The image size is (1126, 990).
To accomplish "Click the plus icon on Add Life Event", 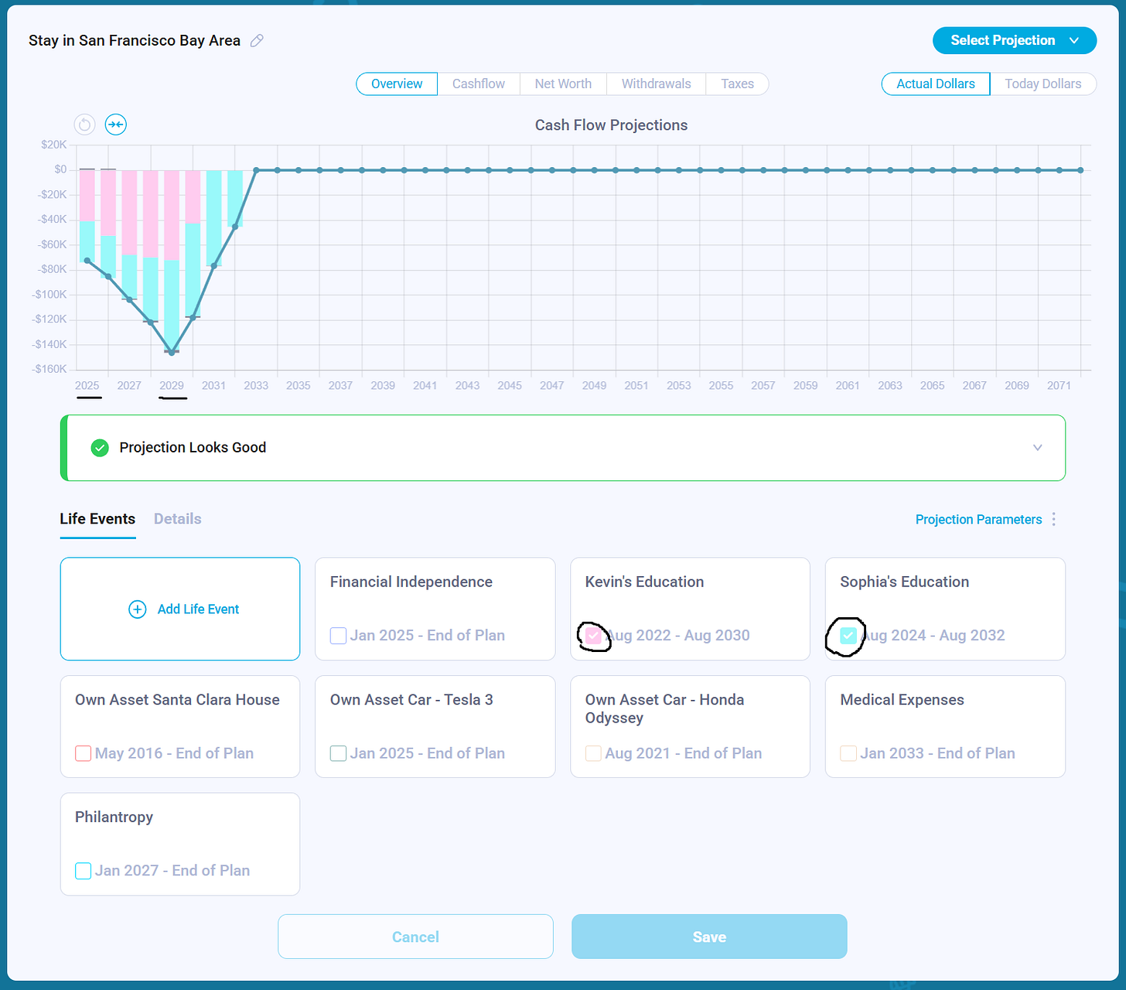I will coord(137,609).
